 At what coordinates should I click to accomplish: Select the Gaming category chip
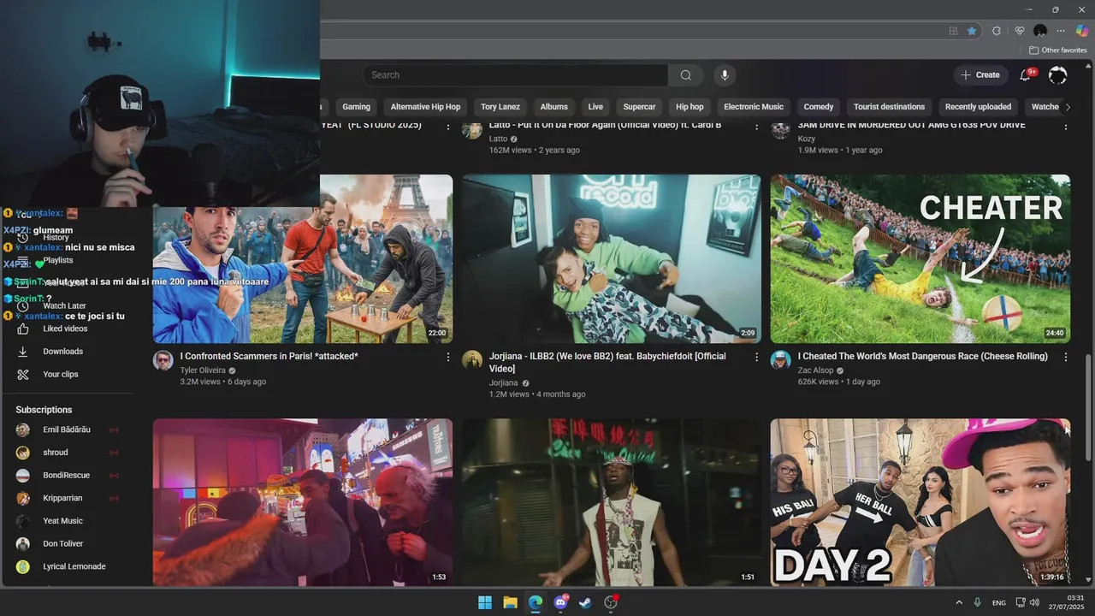click(x=356, y=107)
